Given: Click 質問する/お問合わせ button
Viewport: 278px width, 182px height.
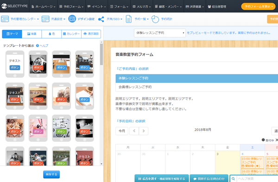Looking at the screenshot, I should point(209,178).
